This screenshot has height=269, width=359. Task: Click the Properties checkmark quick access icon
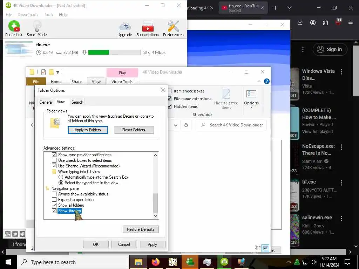point(43,72)
